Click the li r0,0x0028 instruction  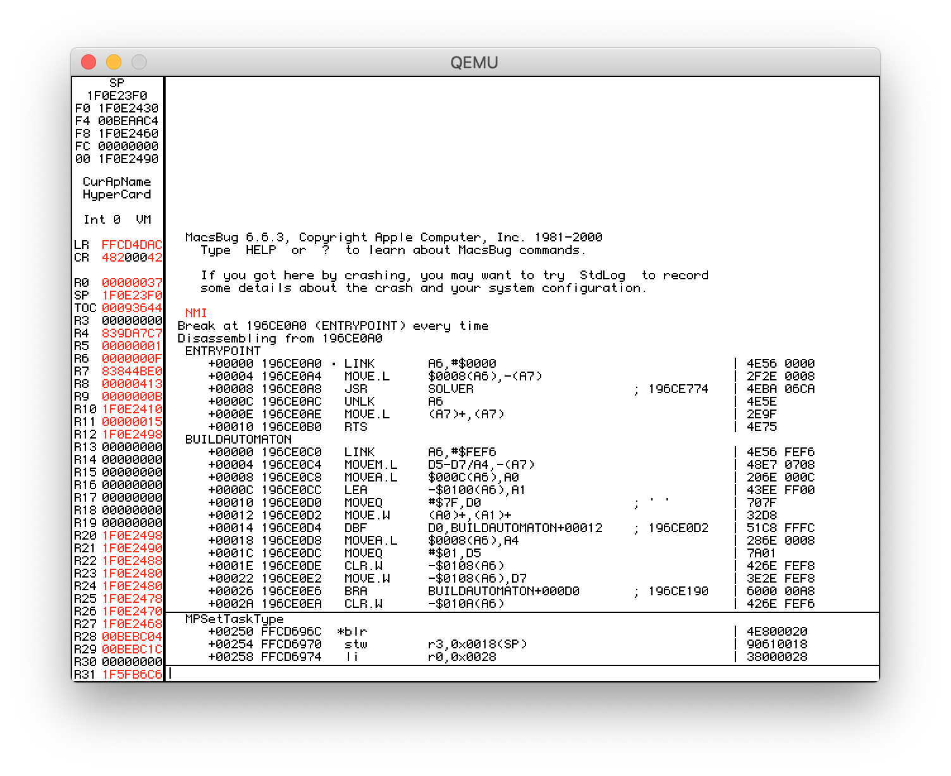click(x=420, y=657)
